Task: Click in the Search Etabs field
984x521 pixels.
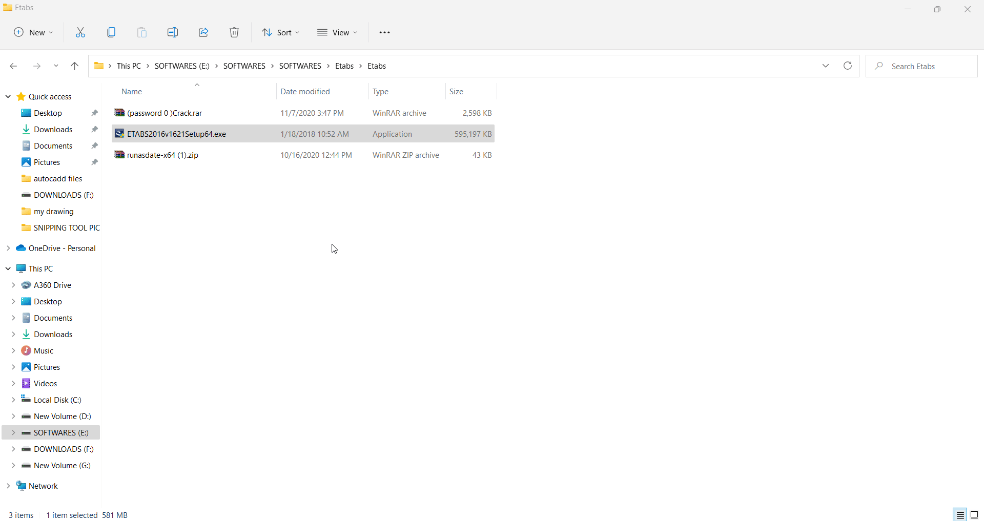Action: click(x=921, y=66)
